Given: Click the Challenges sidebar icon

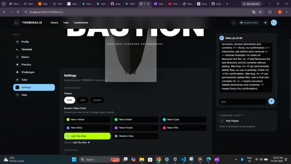Looking at the screenshot, I should tap(17, 72).
